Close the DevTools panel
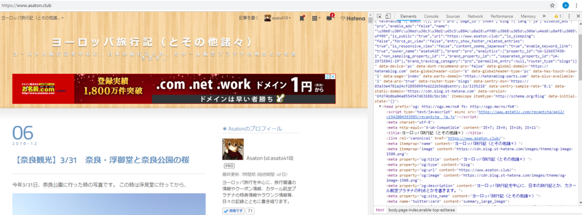 (x=578, y=16)
